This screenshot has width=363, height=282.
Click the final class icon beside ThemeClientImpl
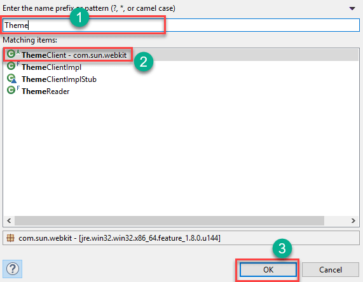[x=13, y=66]
